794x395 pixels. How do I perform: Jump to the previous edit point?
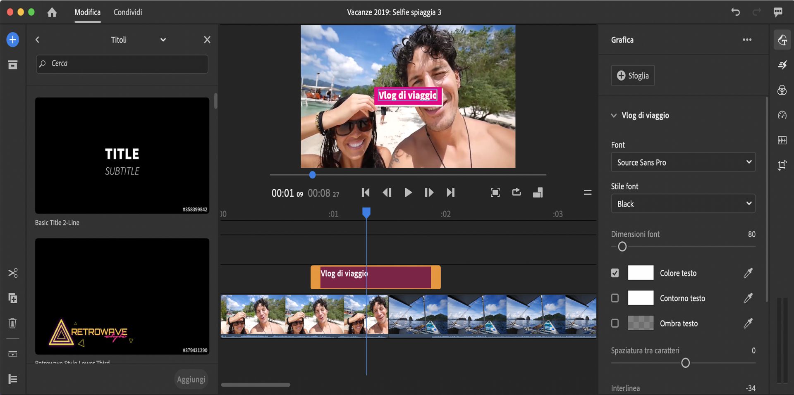tap(366, 193)
